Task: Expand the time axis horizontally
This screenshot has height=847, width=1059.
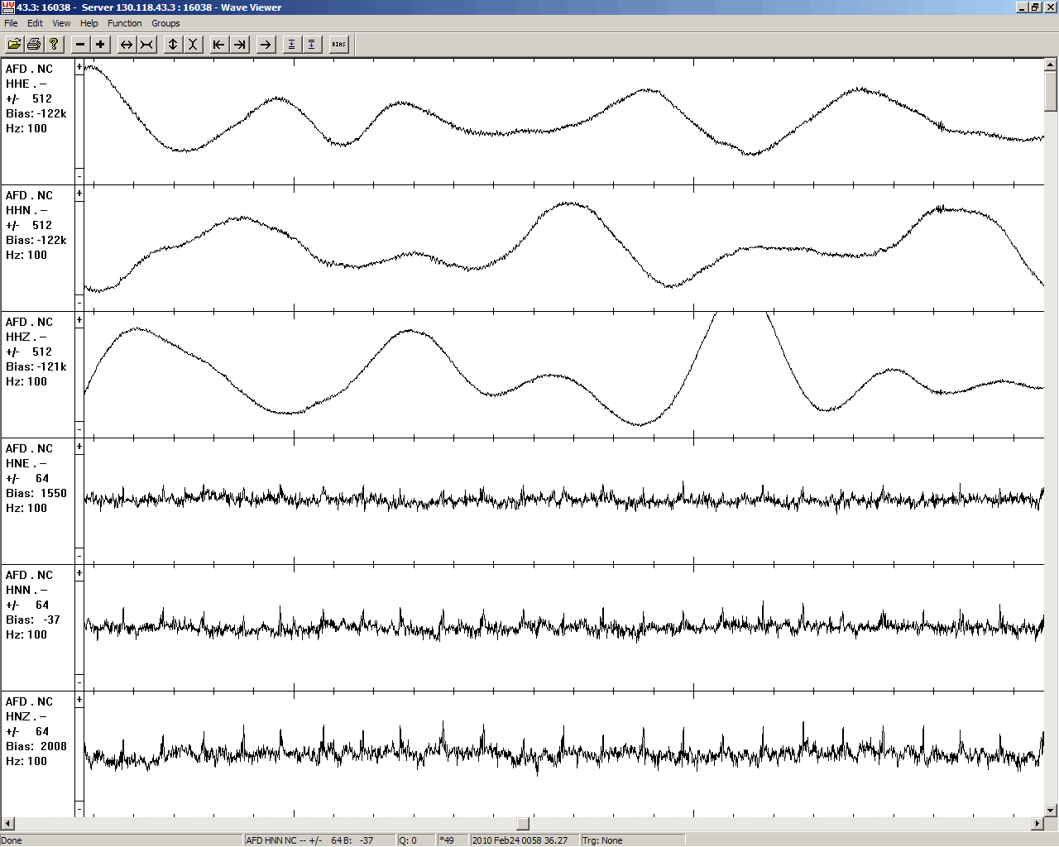Action: (127, 44)
